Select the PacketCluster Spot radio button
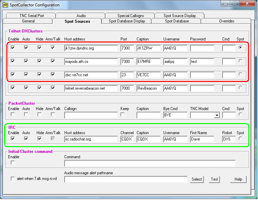The width and height of the screenshot is (258, 200). (240, 114)
